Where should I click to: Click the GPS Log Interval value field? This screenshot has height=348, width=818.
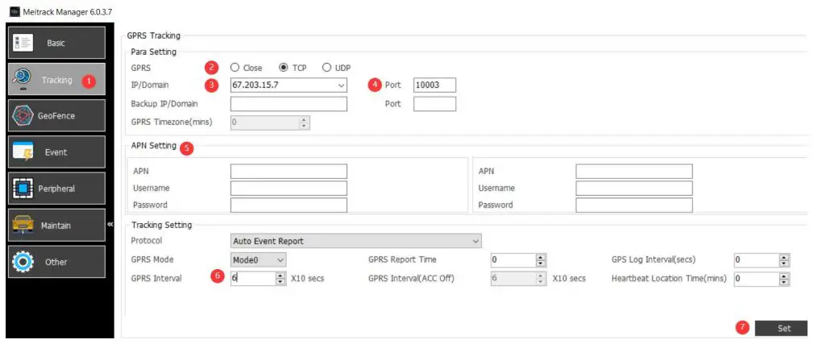point(757,260)
